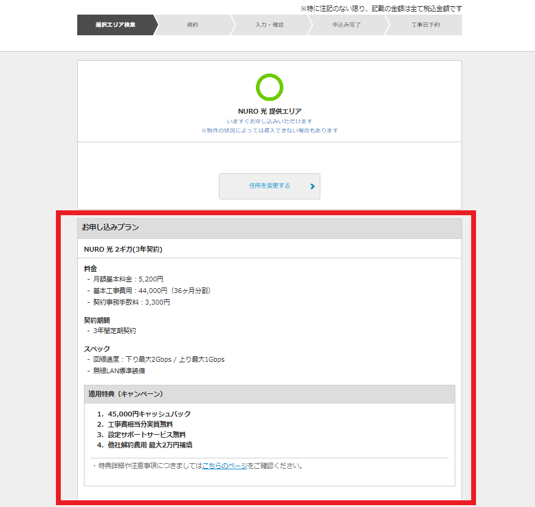The width and height of the screenshot is (535, 507).
Task: Click the 契約期間 subheading
Action: [97, 320]
